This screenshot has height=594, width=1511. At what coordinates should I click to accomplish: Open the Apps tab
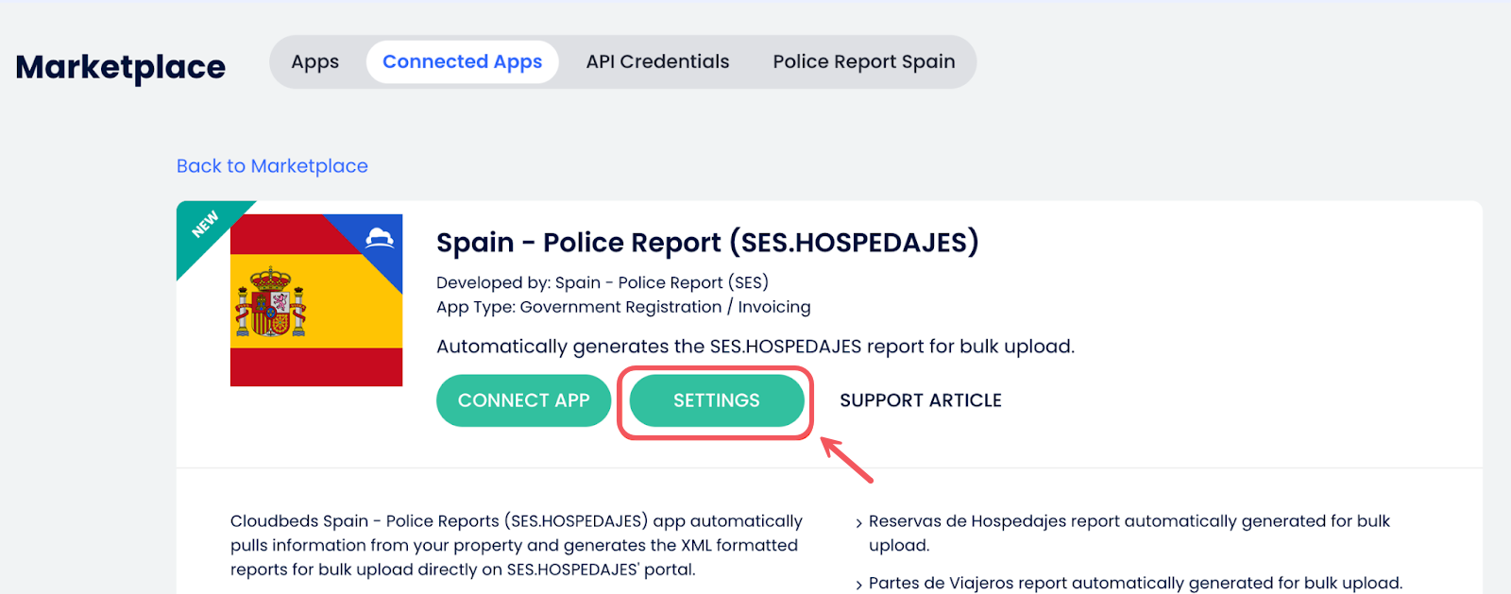coord(314,62)
